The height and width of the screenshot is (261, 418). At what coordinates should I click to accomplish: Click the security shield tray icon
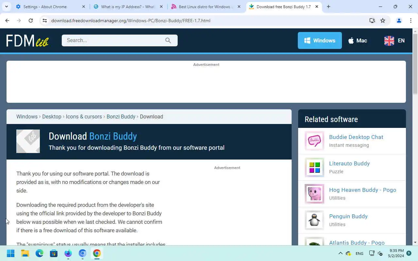[348, 253]
